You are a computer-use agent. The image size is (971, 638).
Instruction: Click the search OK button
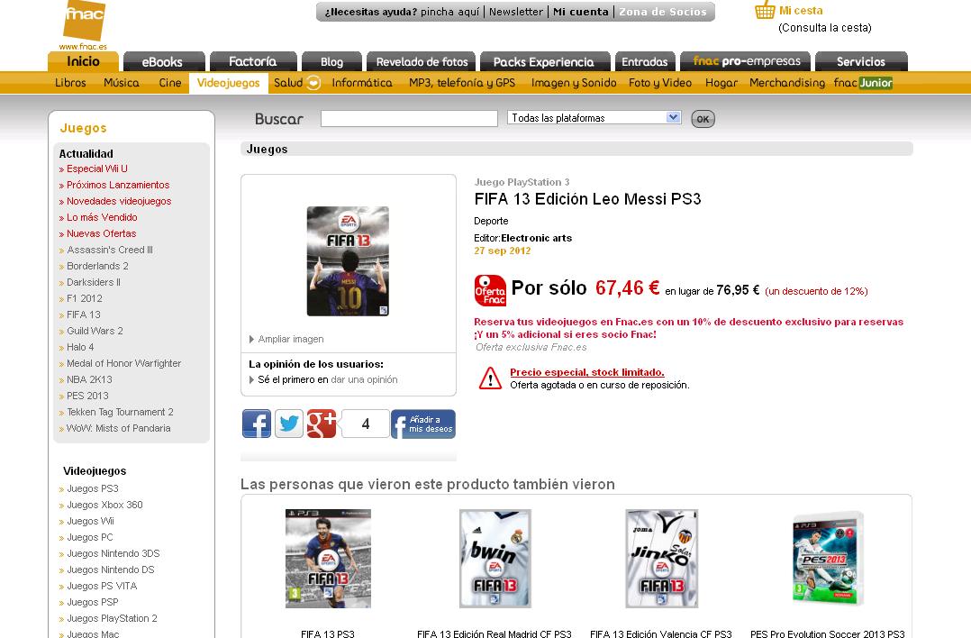[703, 119]
